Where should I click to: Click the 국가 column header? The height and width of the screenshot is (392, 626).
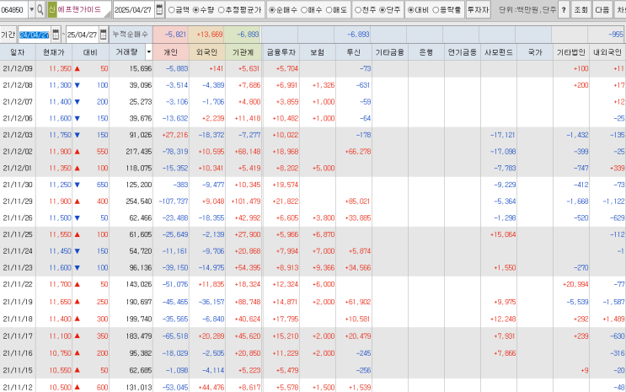click(x=535, y=52)
